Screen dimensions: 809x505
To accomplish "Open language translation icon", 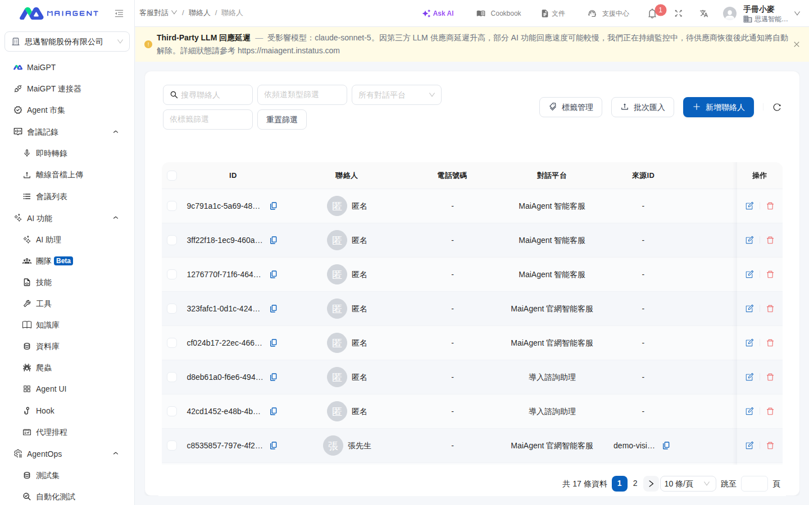I will coord(704,13).
